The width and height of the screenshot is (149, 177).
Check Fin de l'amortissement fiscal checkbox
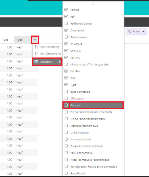(x=66, y=119)
